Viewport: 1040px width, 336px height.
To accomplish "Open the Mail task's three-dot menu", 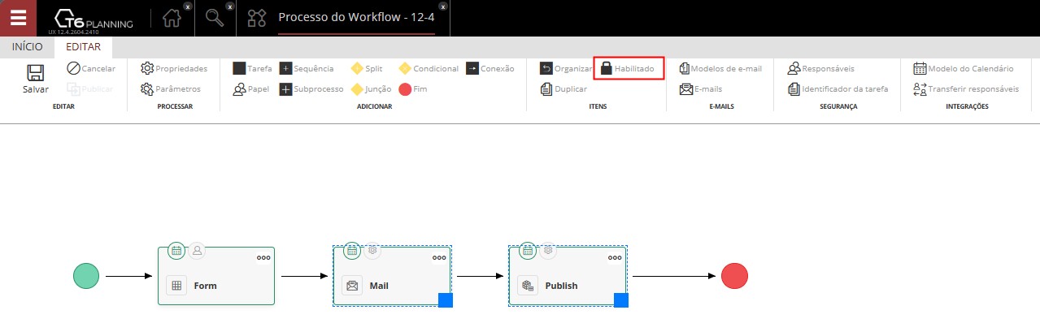I will (439, 257).
